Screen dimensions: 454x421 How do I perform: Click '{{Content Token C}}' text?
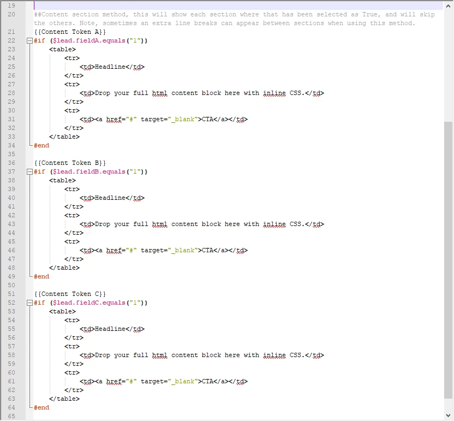coord(70,294)
